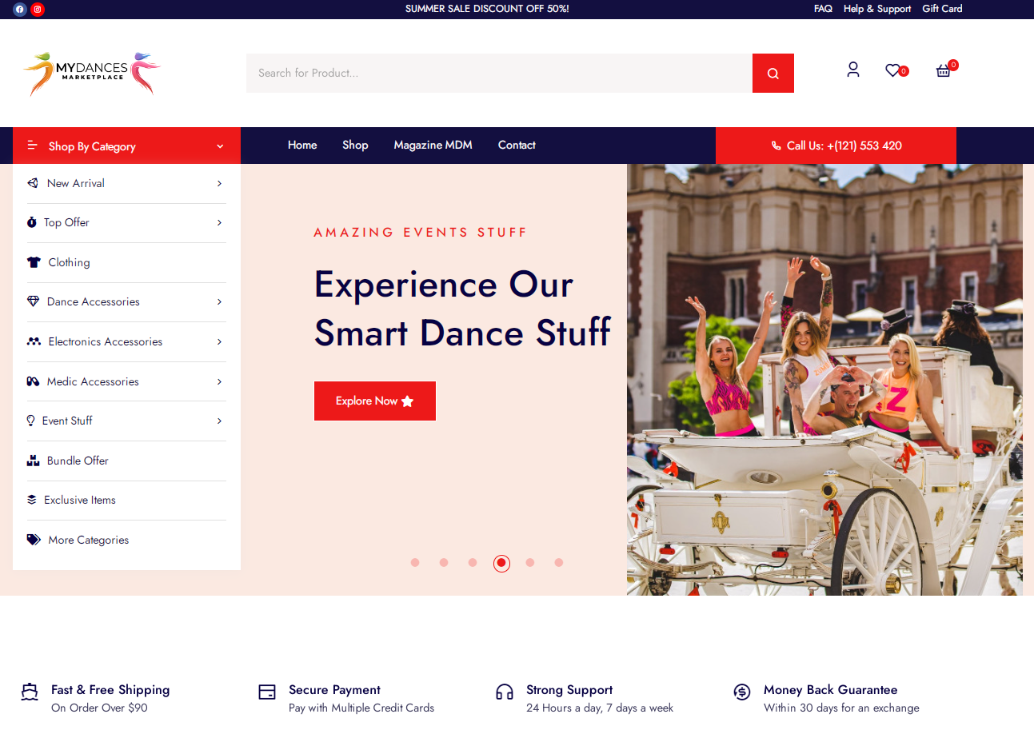Open the More Categories link
The image size is (1034, 754).
click(88, 540)
